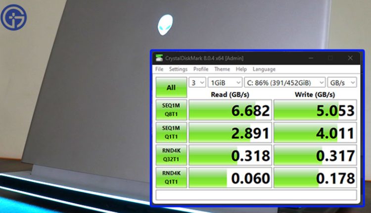Click the 0.318 random read result
This screenshot has width=371, height=213.
230,155
